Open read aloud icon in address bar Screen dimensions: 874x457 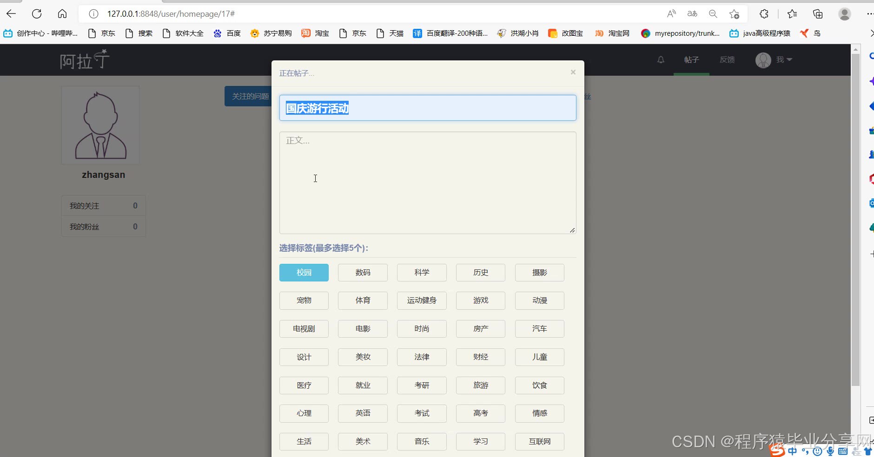pyautogui.click(x=671, y=14)
